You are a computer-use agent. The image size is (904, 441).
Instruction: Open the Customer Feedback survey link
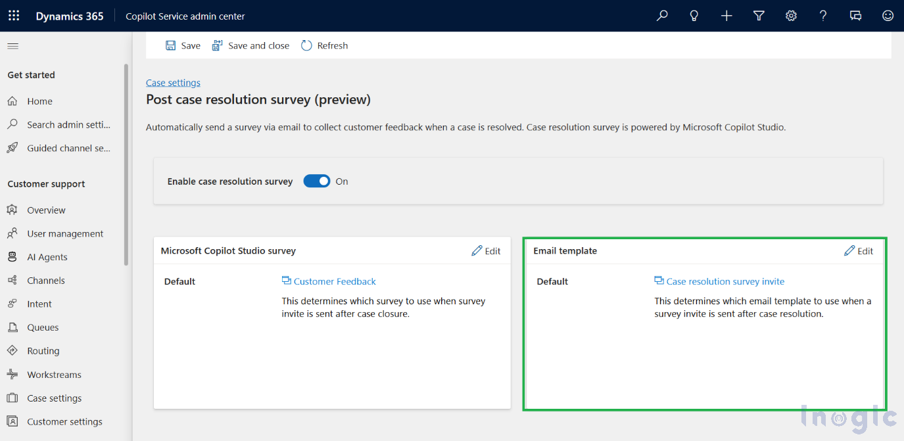pos(334,281)
